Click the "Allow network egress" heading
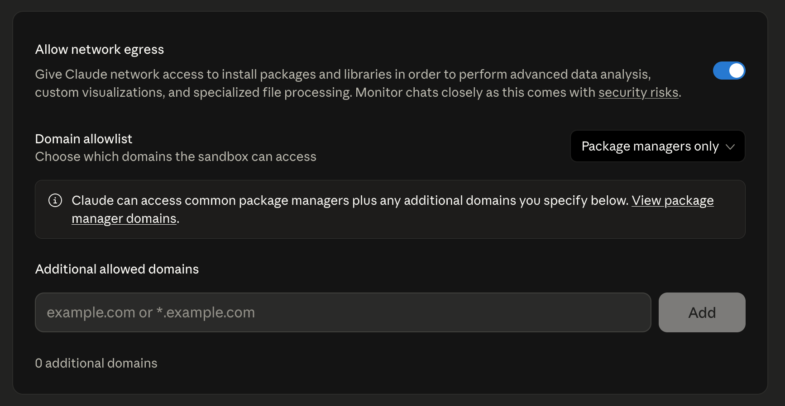The image size is (785, 406). pyautogui.click(x=100, y=49)
